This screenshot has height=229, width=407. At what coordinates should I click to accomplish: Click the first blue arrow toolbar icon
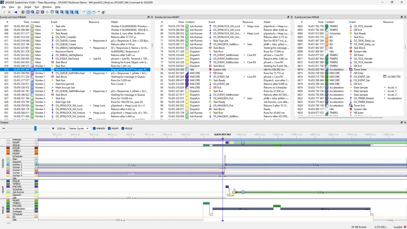click(x=83, y=12)
